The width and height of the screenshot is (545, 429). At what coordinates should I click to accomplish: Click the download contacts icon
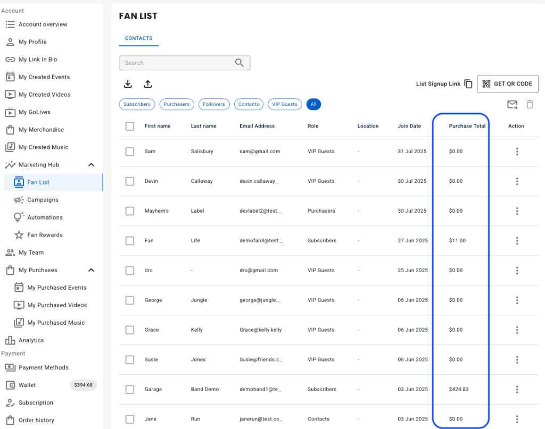[x=128, y=84]
